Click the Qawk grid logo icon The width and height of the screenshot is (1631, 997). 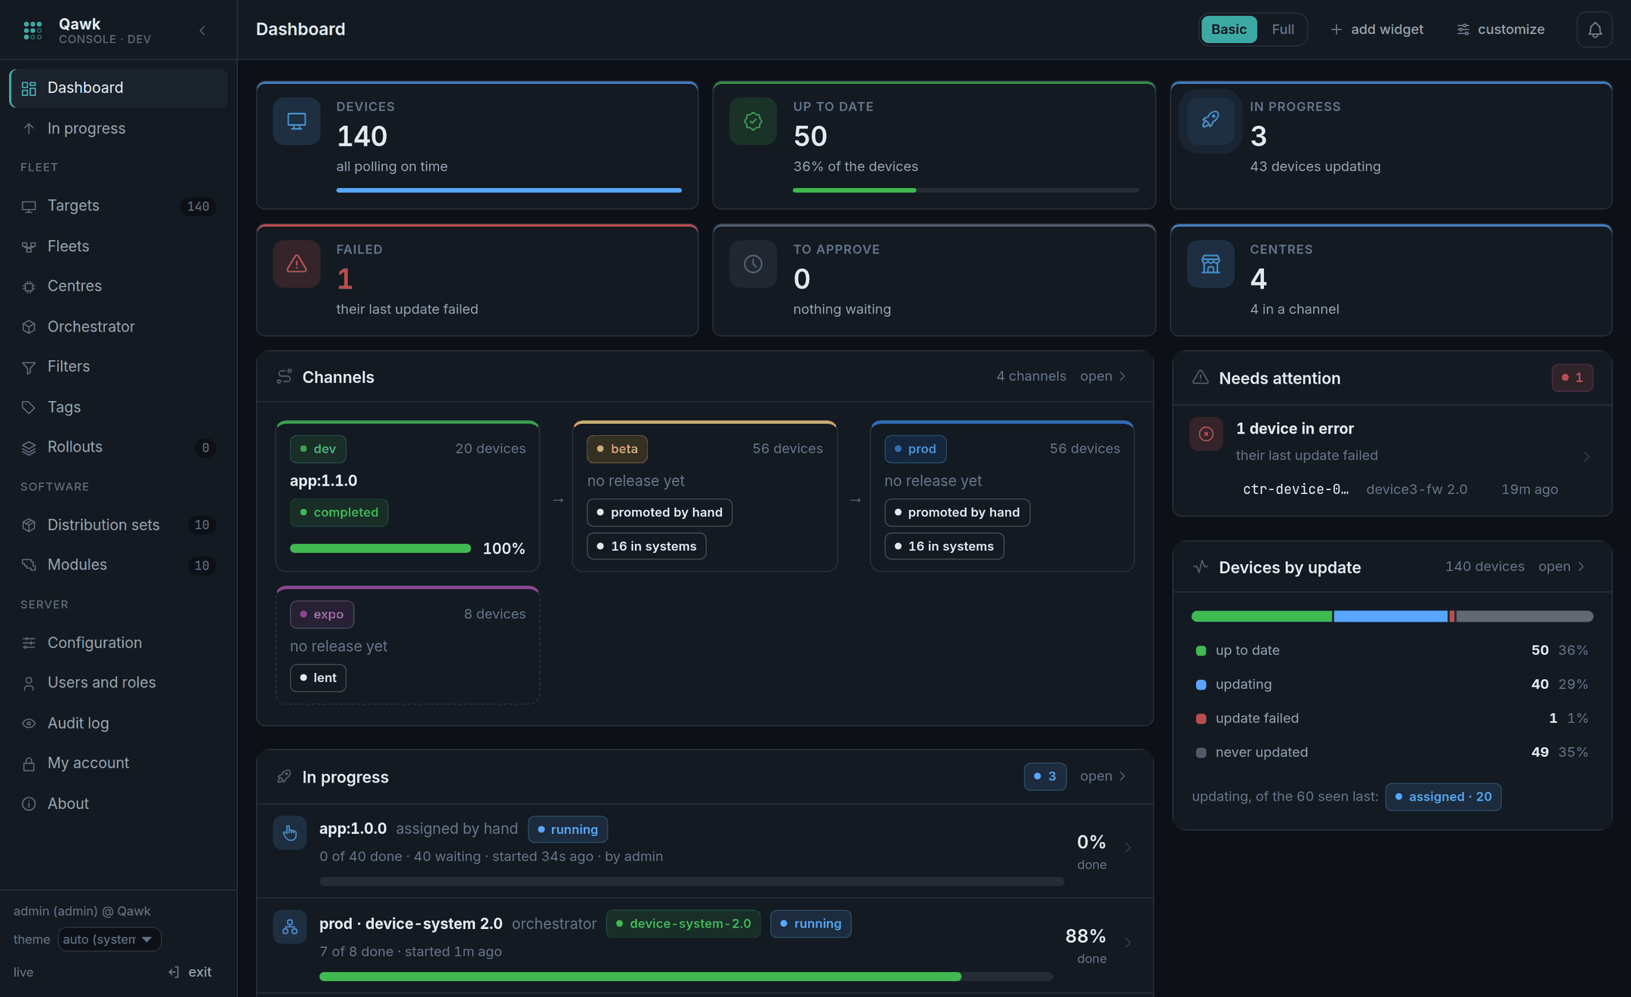pyautogui.click(x=32, y=30)
